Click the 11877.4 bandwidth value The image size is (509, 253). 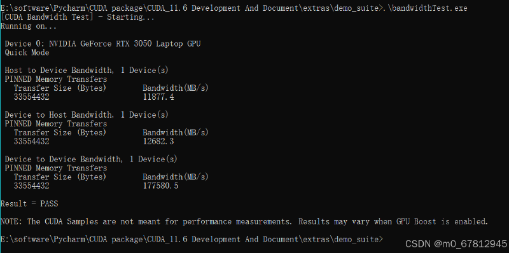point(158,97)
